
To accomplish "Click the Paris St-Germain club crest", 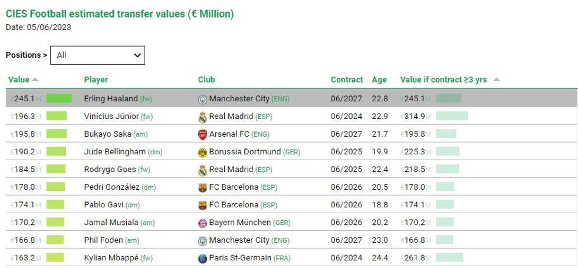I will tap(203, 258).
